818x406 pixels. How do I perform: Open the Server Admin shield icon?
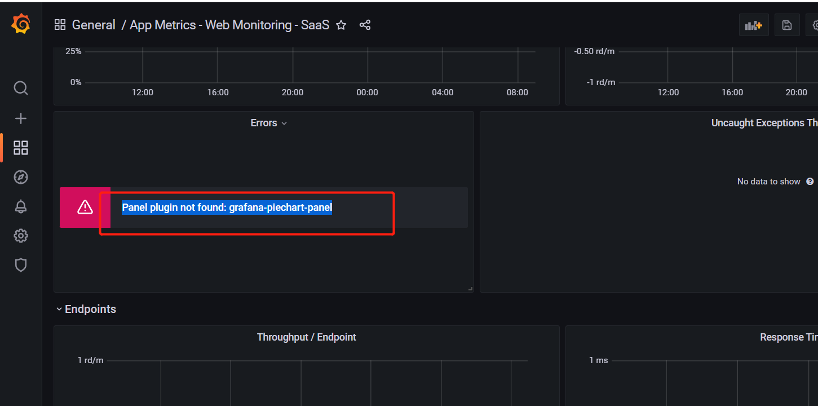[x=20, y=265]
